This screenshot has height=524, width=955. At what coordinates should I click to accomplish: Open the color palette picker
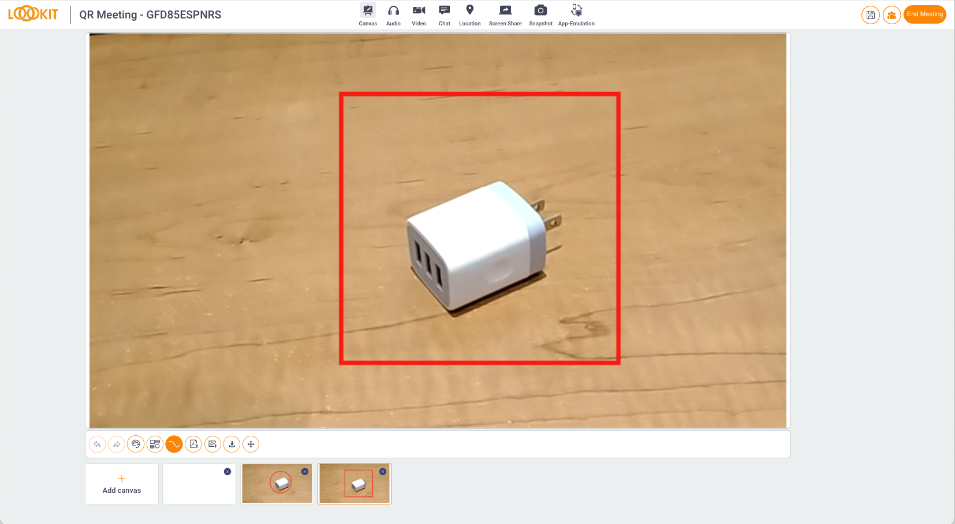click(x=136, y=444)
